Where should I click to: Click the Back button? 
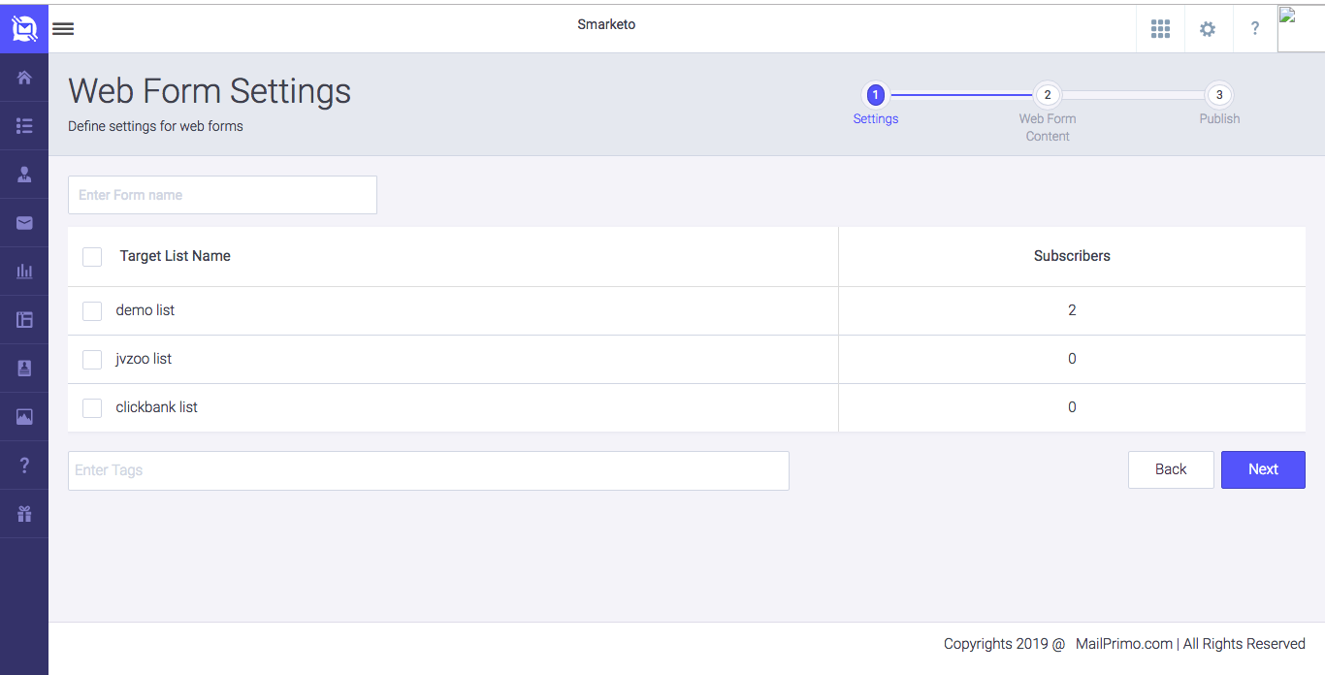[x=1171, y=469]
